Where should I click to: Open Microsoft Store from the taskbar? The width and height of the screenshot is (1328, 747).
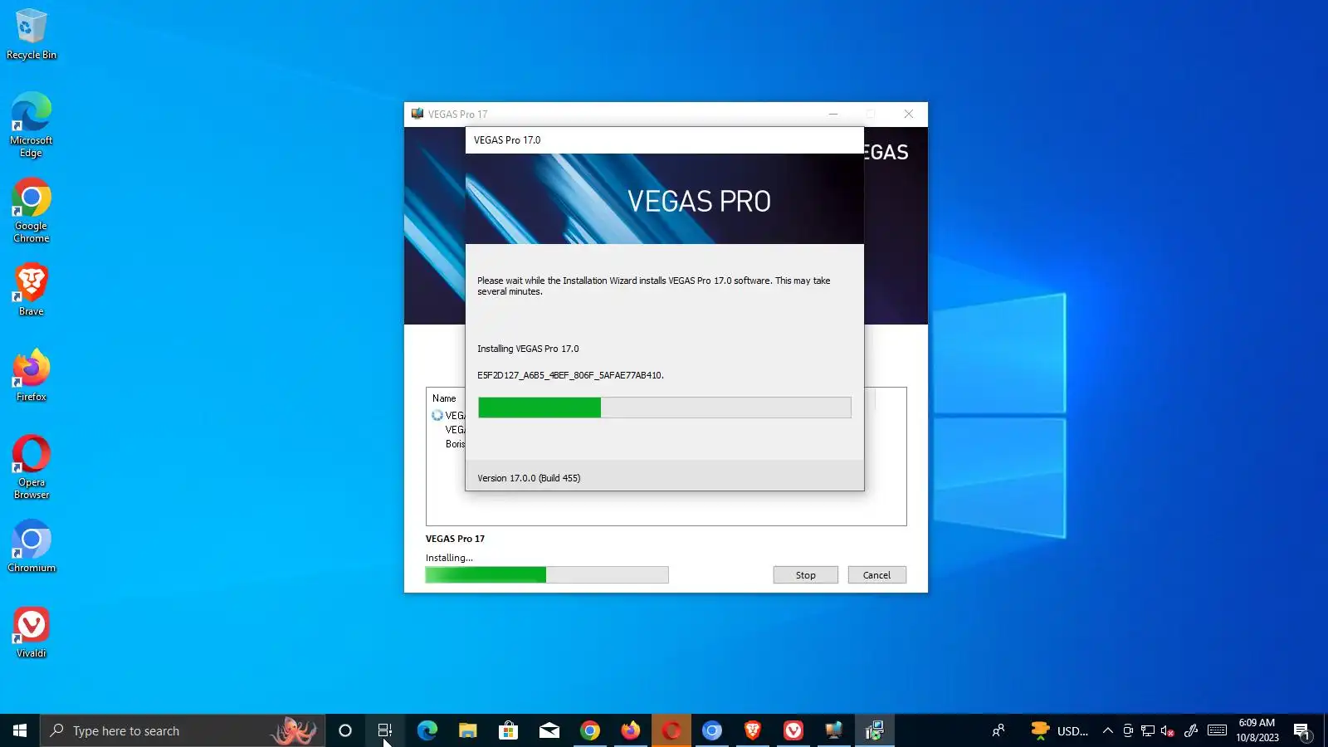508,730
